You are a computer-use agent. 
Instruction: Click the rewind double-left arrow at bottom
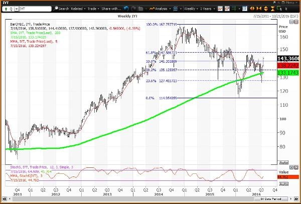tap(4, 198)
